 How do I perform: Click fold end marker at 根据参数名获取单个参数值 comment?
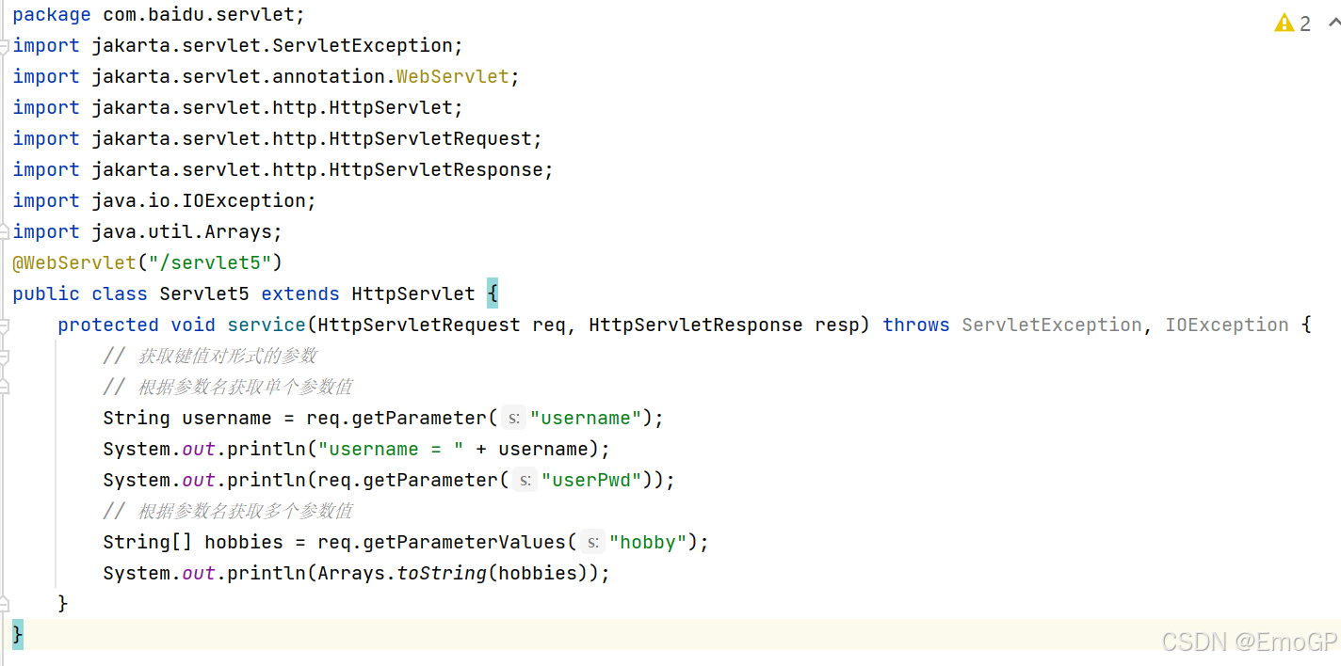[5, 387]
